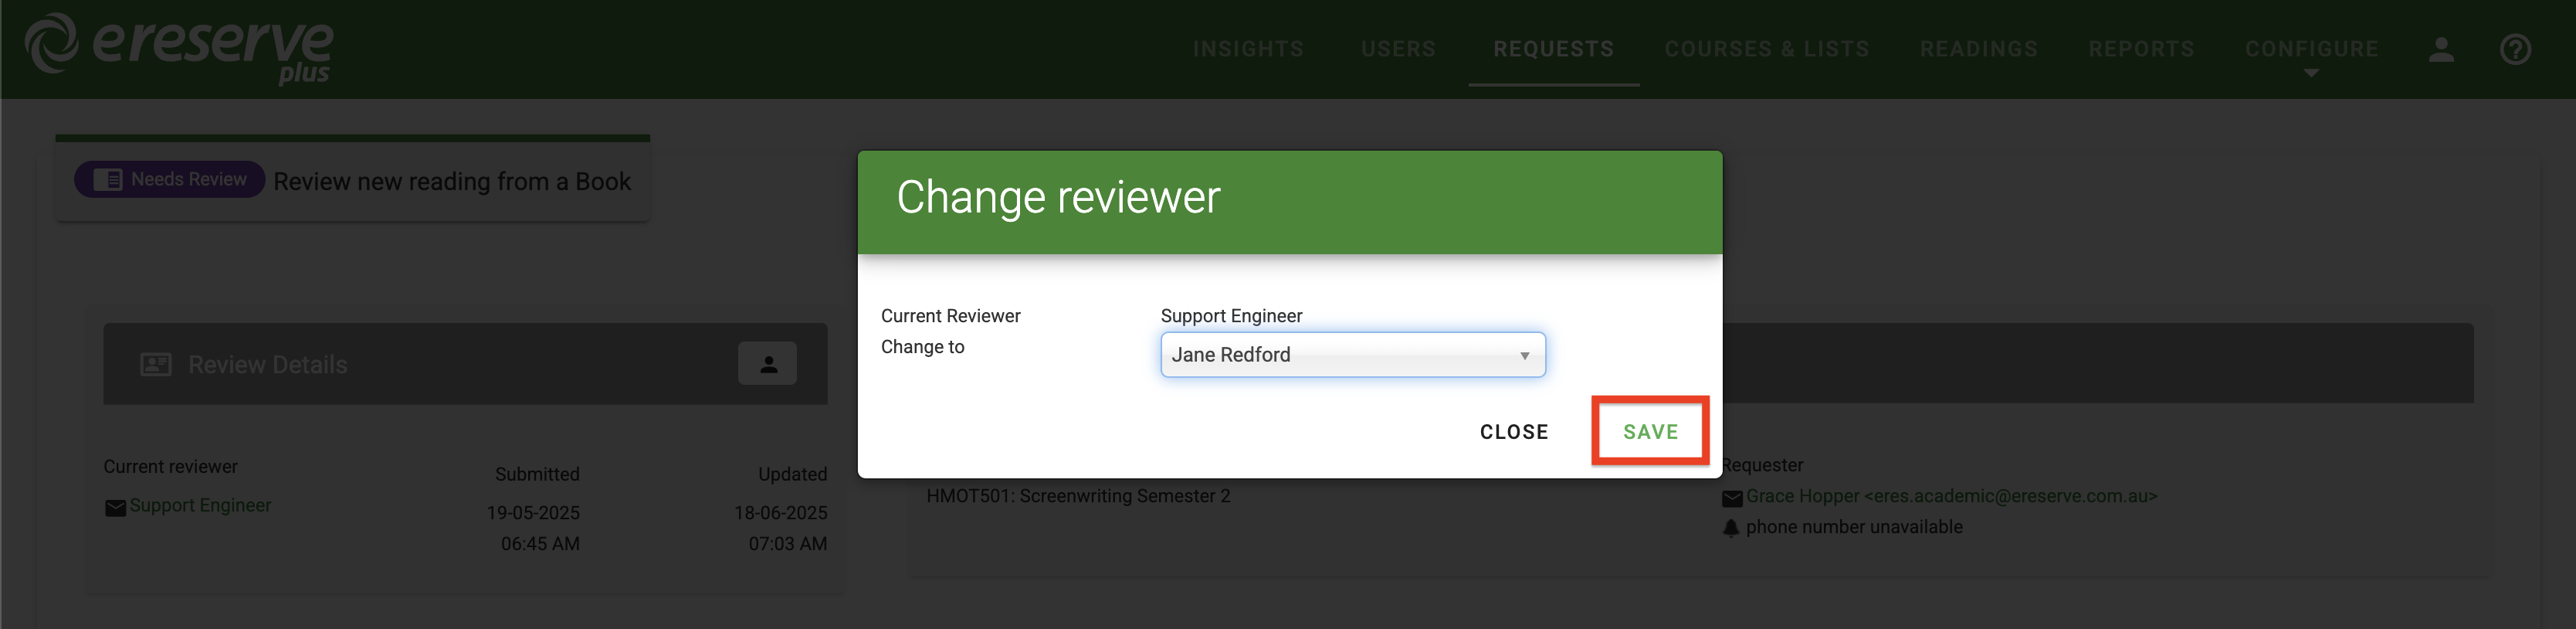Click envelope icon beside Support Engineer

point(116,507)
